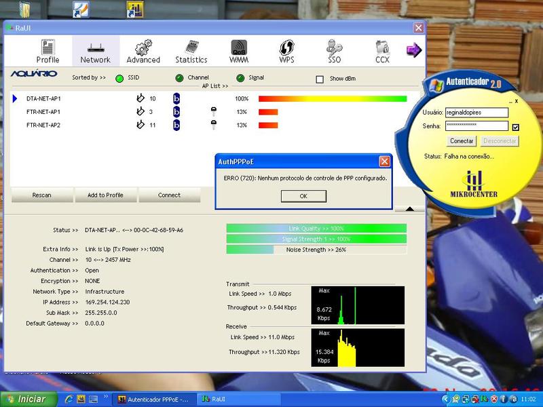This screenshot has height=407, width=543.
Task: Click the Conectar button
Action: pos(462,141)
